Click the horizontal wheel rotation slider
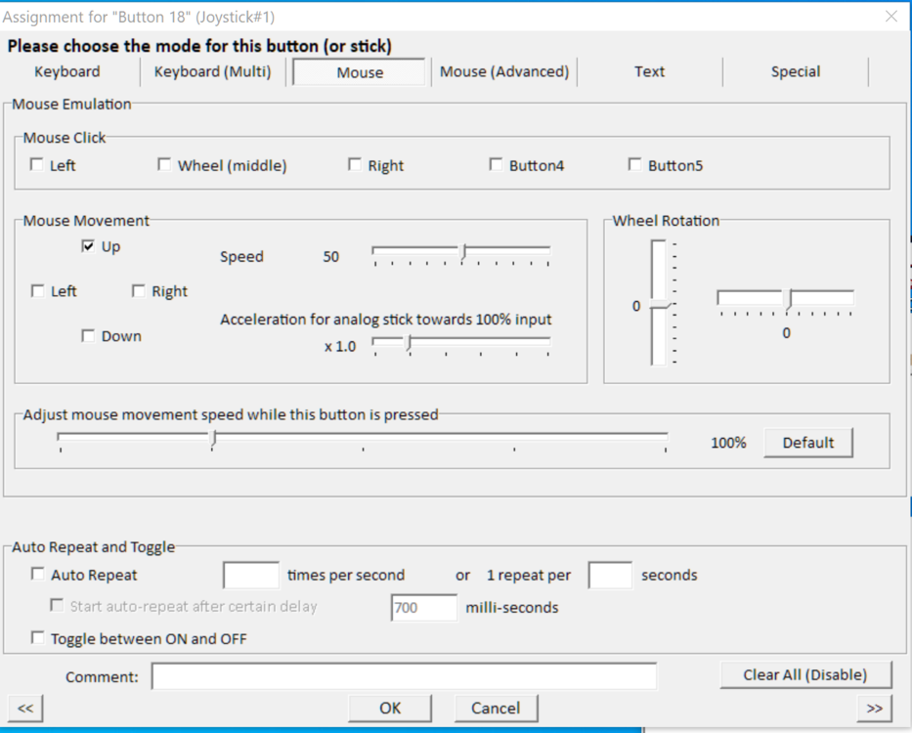Viewport: 912px width, 733px height. (786, 299)
